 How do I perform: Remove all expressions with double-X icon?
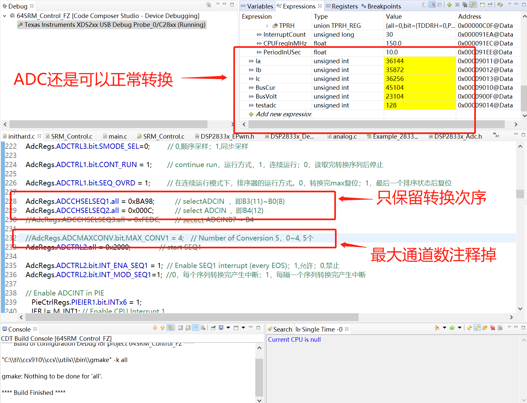pos(465,5)
